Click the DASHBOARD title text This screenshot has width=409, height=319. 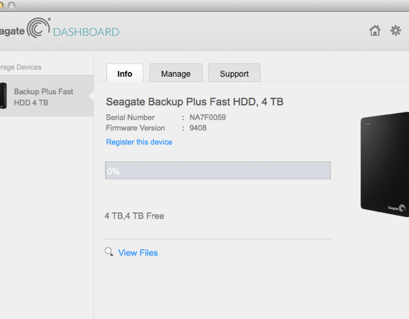[86, 32]
